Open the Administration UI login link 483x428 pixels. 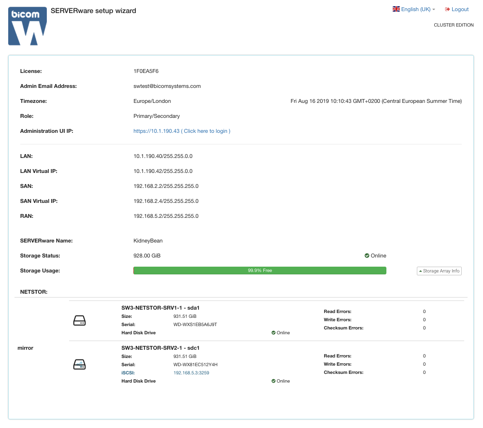(x=182, y=131)
